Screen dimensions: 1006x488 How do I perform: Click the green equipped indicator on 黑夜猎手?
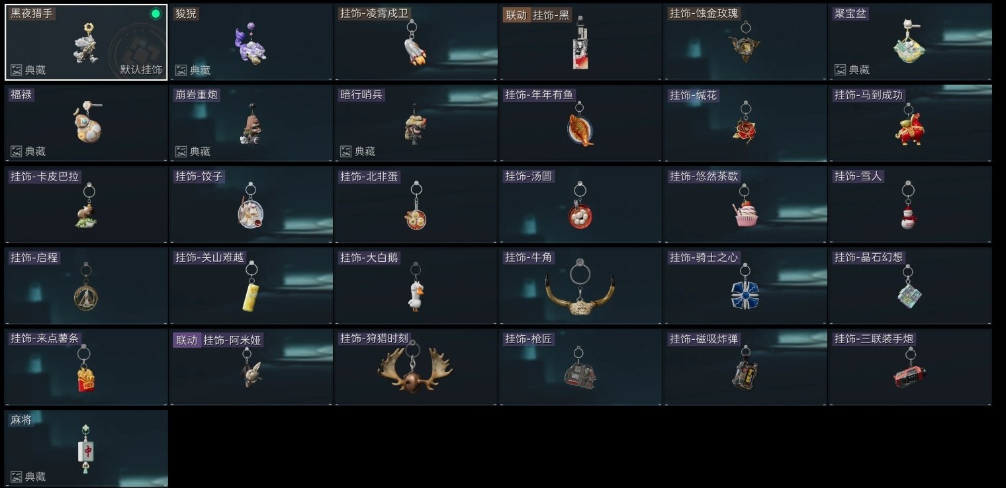(x=156, y=14)
